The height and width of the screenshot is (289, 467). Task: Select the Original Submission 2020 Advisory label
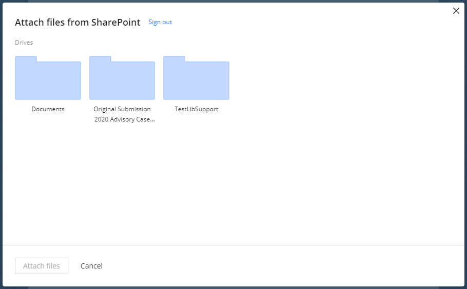coord(122,114)
